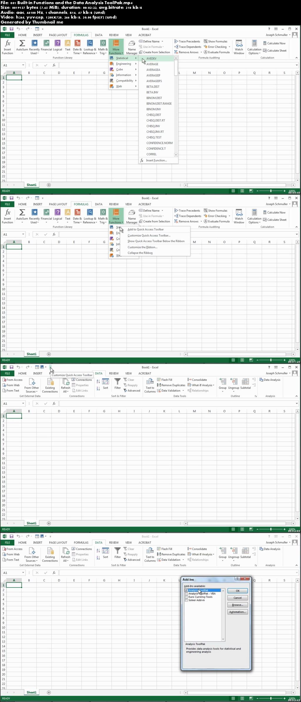This screenshot has width=301, height=702.
Task: Click Text to Columns in the tooltip frame
Action: 150,385
